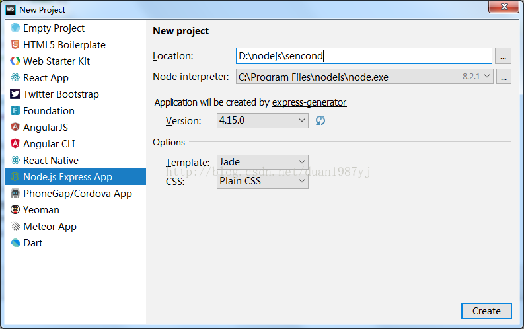Select Node.js Express App entry
Screen dimensions: 524x329
pyautogui.click(x=75, y=176)
